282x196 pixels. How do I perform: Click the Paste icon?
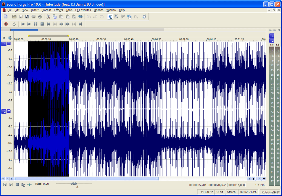61,16
